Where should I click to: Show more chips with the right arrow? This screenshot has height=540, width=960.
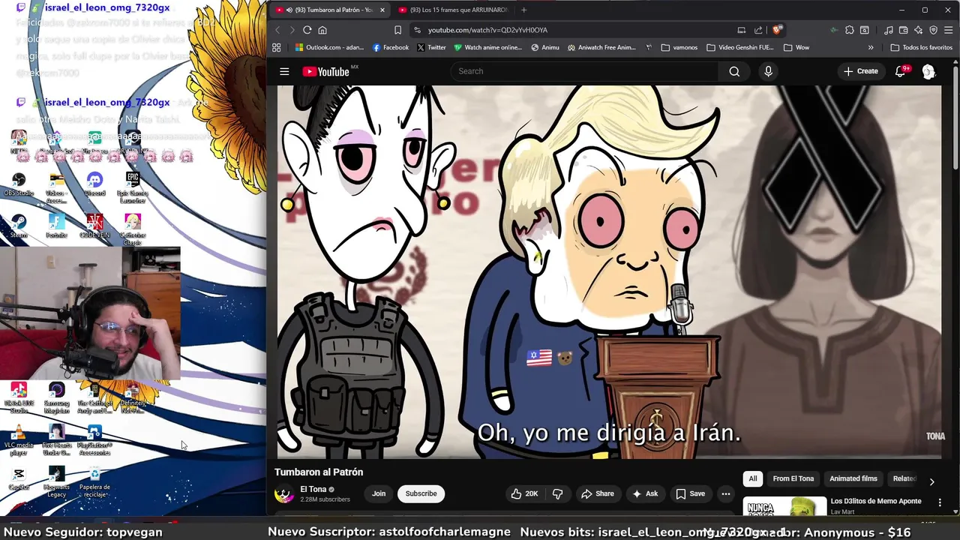tap(931, 481)
